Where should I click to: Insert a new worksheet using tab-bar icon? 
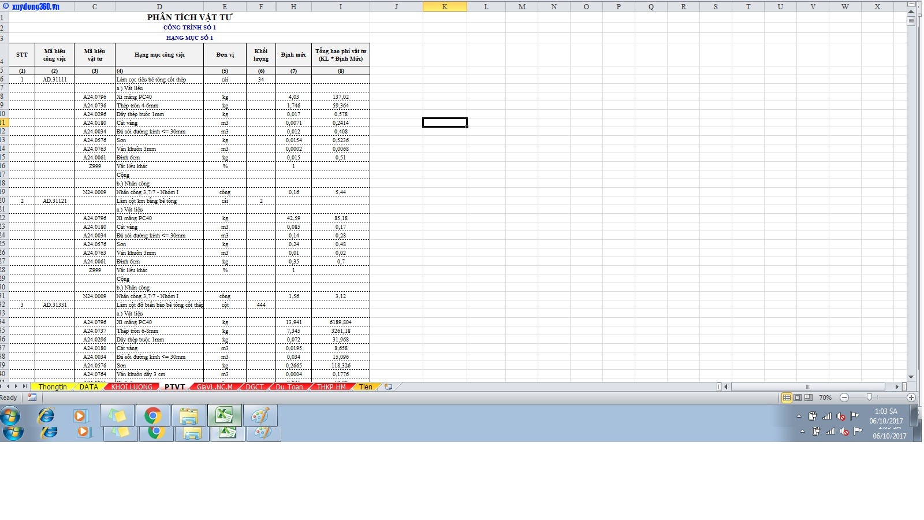pyautogui.click(x=388, y=387)
